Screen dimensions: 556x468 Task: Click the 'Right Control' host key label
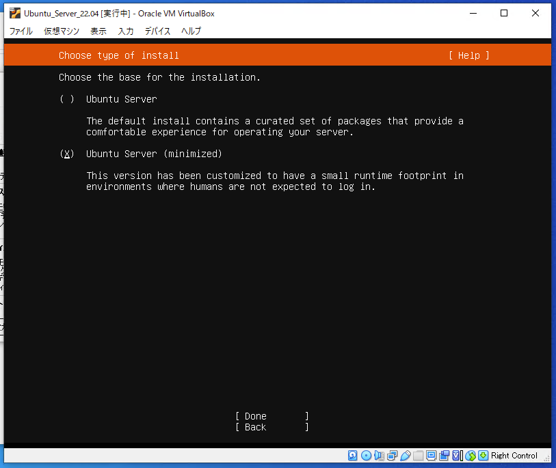click(x=514, y=456)
